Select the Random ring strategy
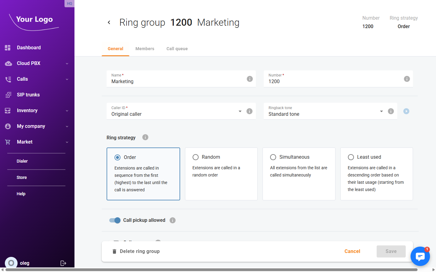 tap(195, 157)
